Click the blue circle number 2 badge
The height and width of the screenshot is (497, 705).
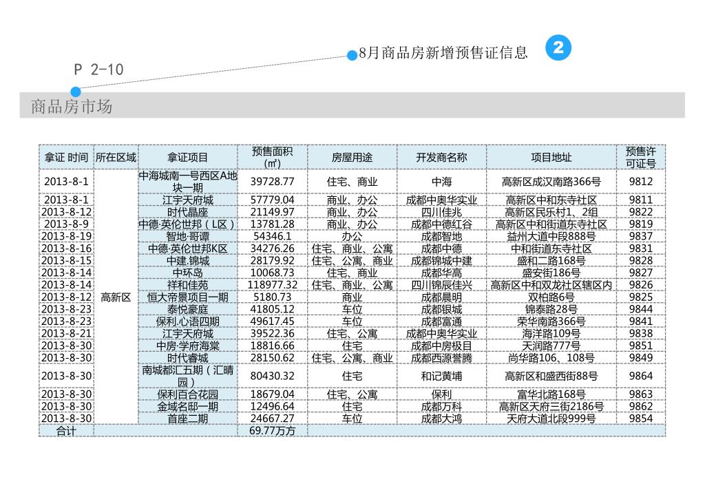coord(558,48)
